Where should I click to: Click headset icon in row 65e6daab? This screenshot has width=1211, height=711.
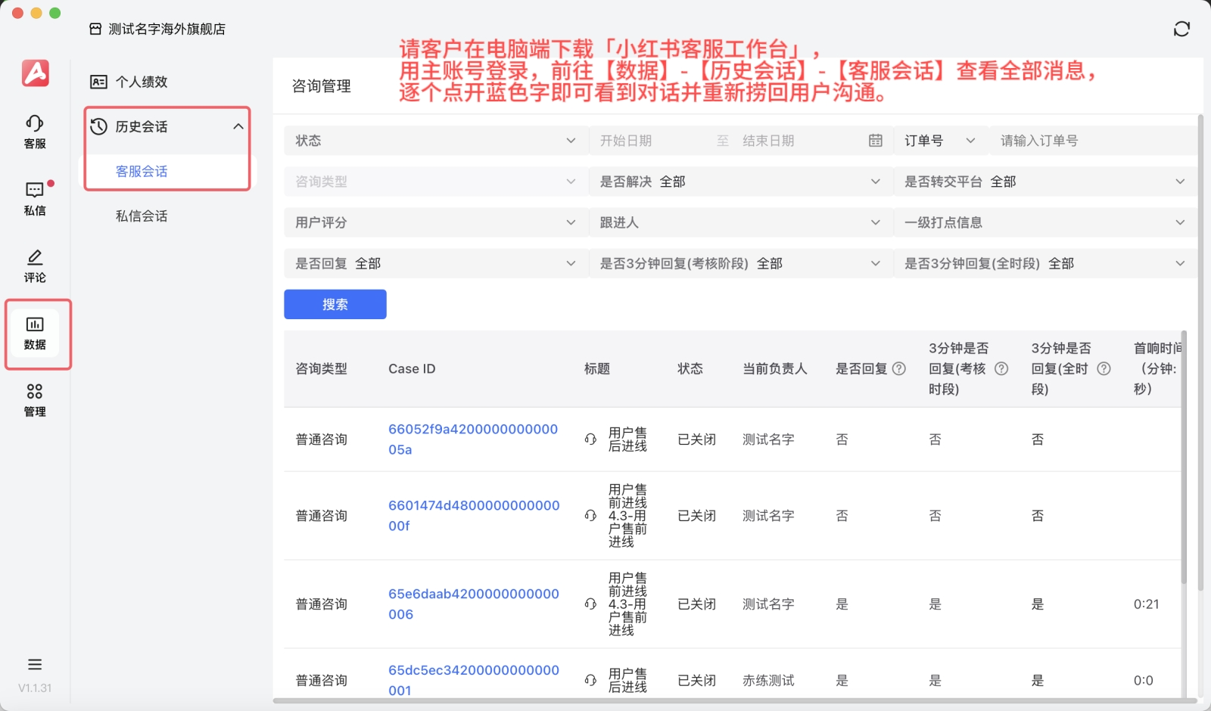tap(590, 604)
